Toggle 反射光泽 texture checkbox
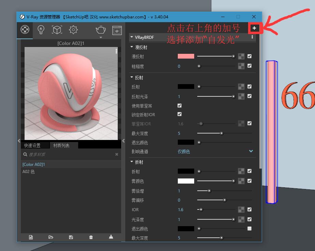The height and width of the screenshot is (251, 315). pos(249,96)
